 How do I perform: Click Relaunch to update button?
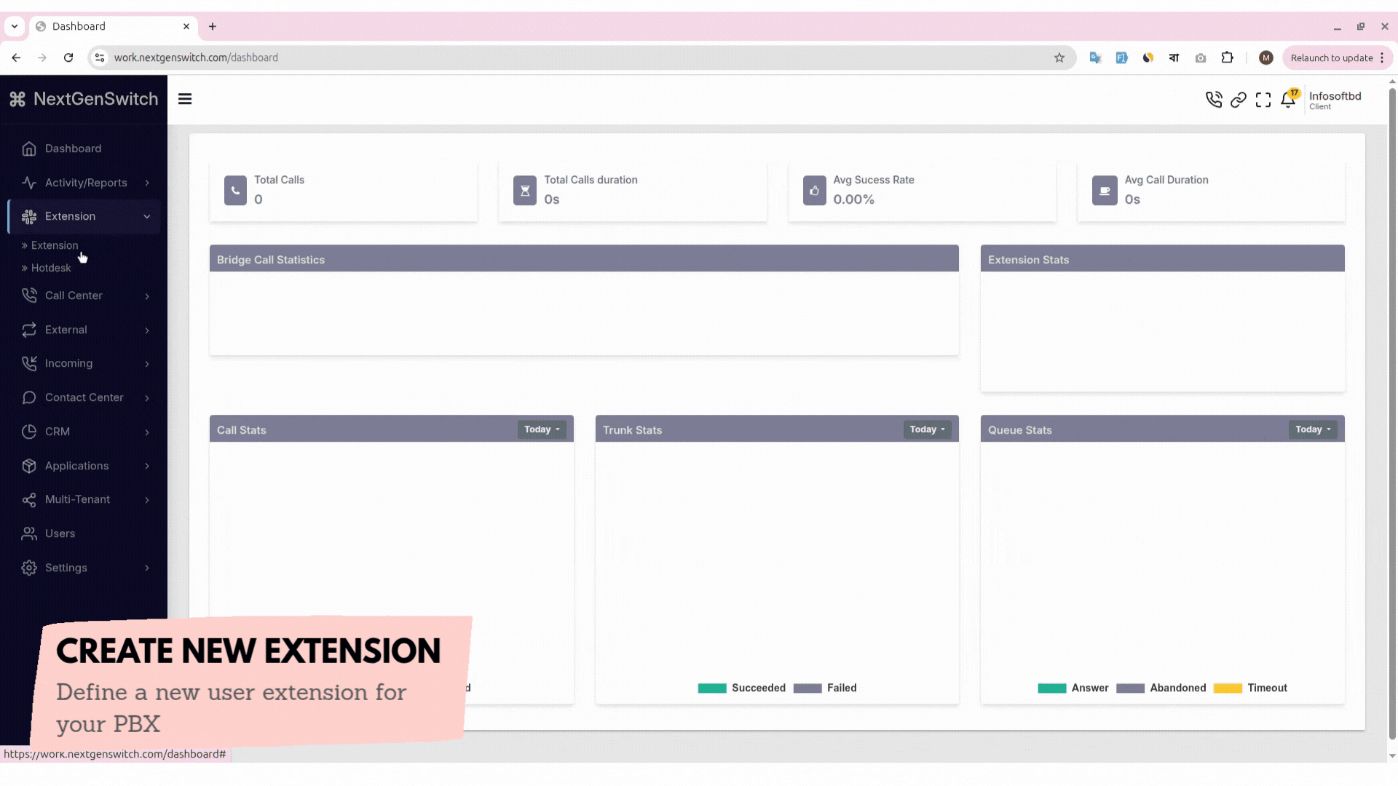click(1331, 57)
